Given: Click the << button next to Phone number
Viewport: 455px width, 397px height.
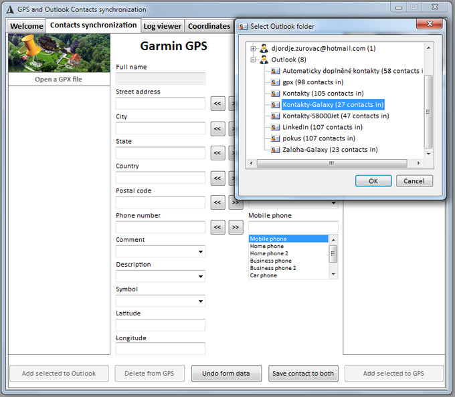Looking at the screenshot, I should pos(217,227).
